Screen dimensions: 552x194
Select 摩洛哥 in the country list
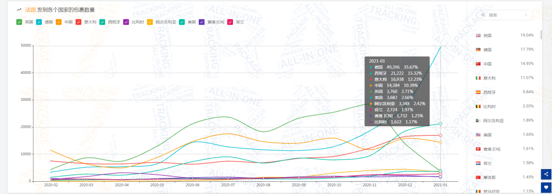(489, 178)
